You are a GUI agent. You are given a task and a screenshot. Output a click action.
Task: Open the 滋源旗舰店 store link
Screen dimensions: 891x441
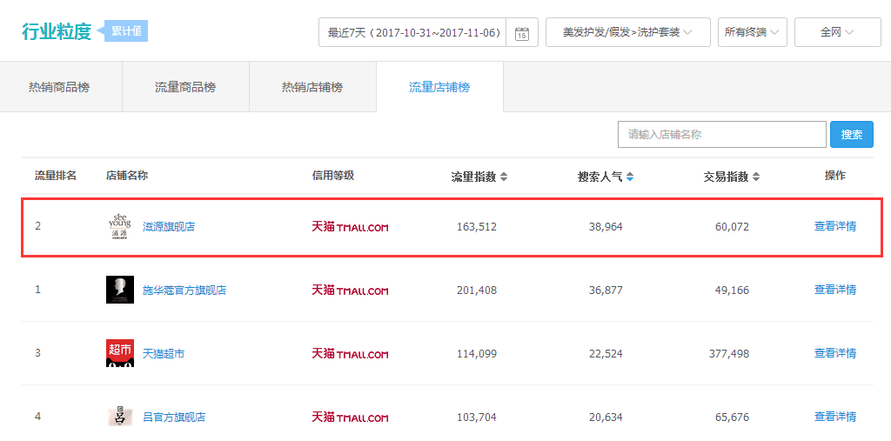coord(169,227)
